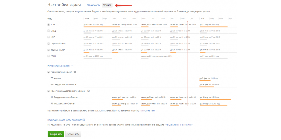The width and height of the screenshot is (281, 140).
Task: Select the Уплата tab
Action: [107, 5]
